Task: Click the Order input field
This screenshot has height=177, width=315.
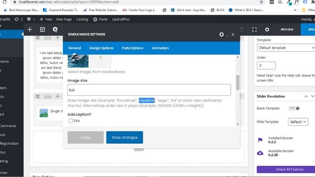Action: pos(266,65)
